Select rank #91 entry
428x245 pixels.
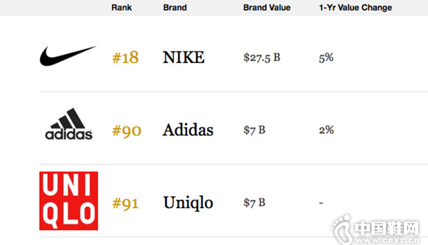[x=125, y=203]
